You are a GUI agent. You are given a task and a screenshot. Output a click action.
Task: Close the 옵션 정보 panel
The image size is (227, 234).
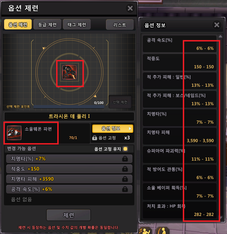tap(217, 25)
